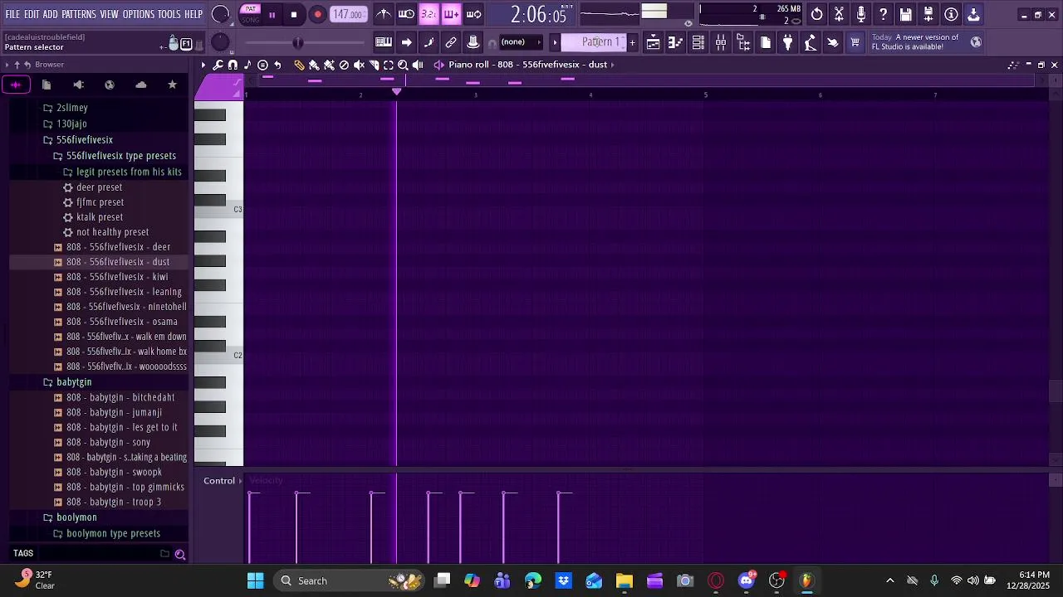This screenshot has height=597, width=1063.
Task: Toggle overdub blend recording
Action: pos(451,14)
